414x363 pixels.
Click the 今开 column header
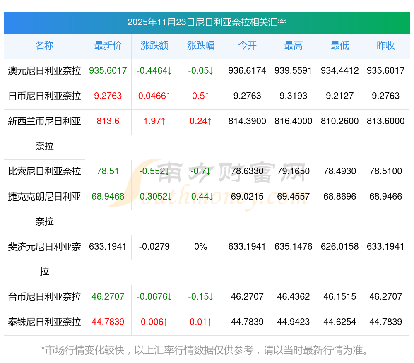point(247,46)
